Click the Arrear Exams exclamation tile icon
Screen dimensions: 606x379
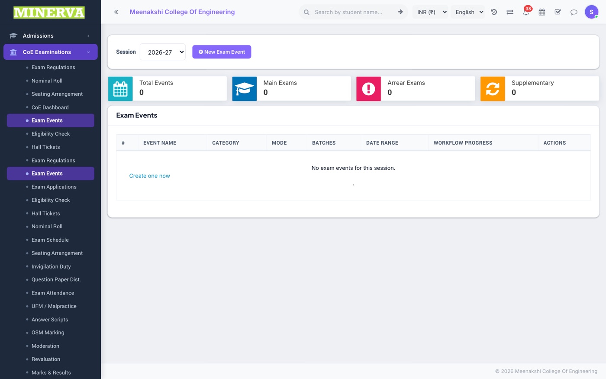point(368,89)
